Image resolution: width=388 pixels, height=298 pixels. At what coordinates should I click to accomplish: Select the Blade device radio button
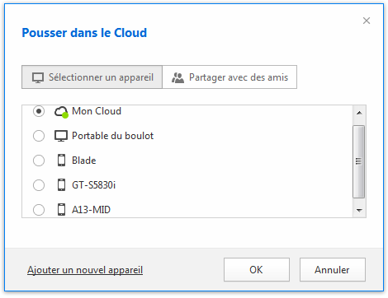[x=39, y=161]
